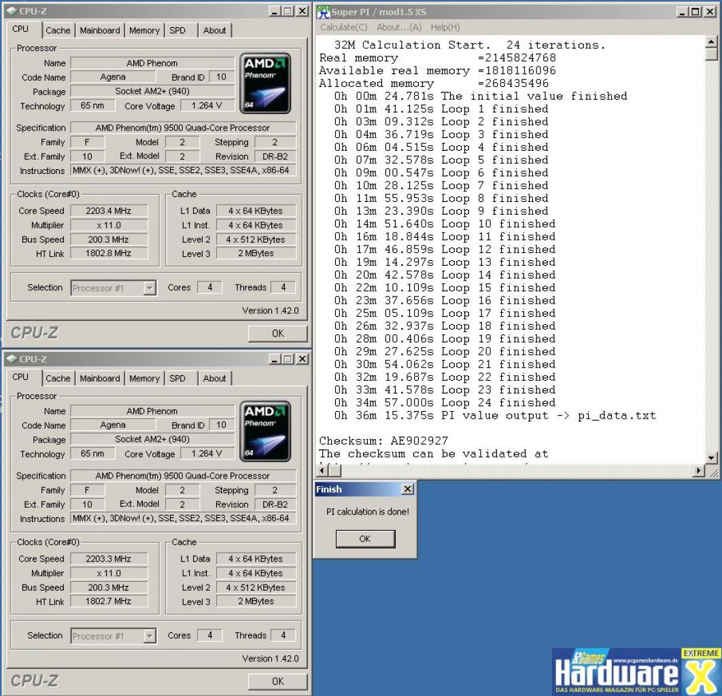Maximize the Super PI window
Viewport: 722px width, 696px height.
coord(695,12)
